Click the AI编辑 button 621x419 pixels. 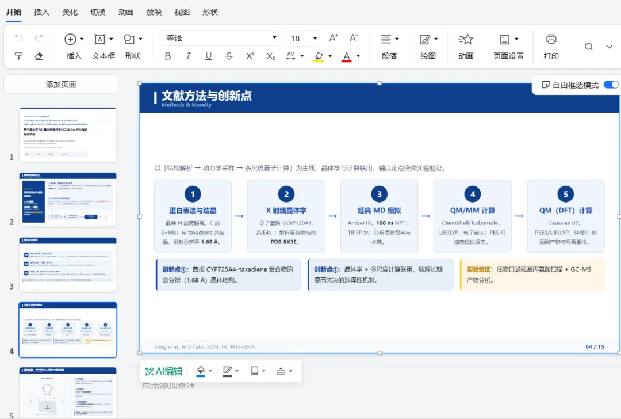[164, 371]
